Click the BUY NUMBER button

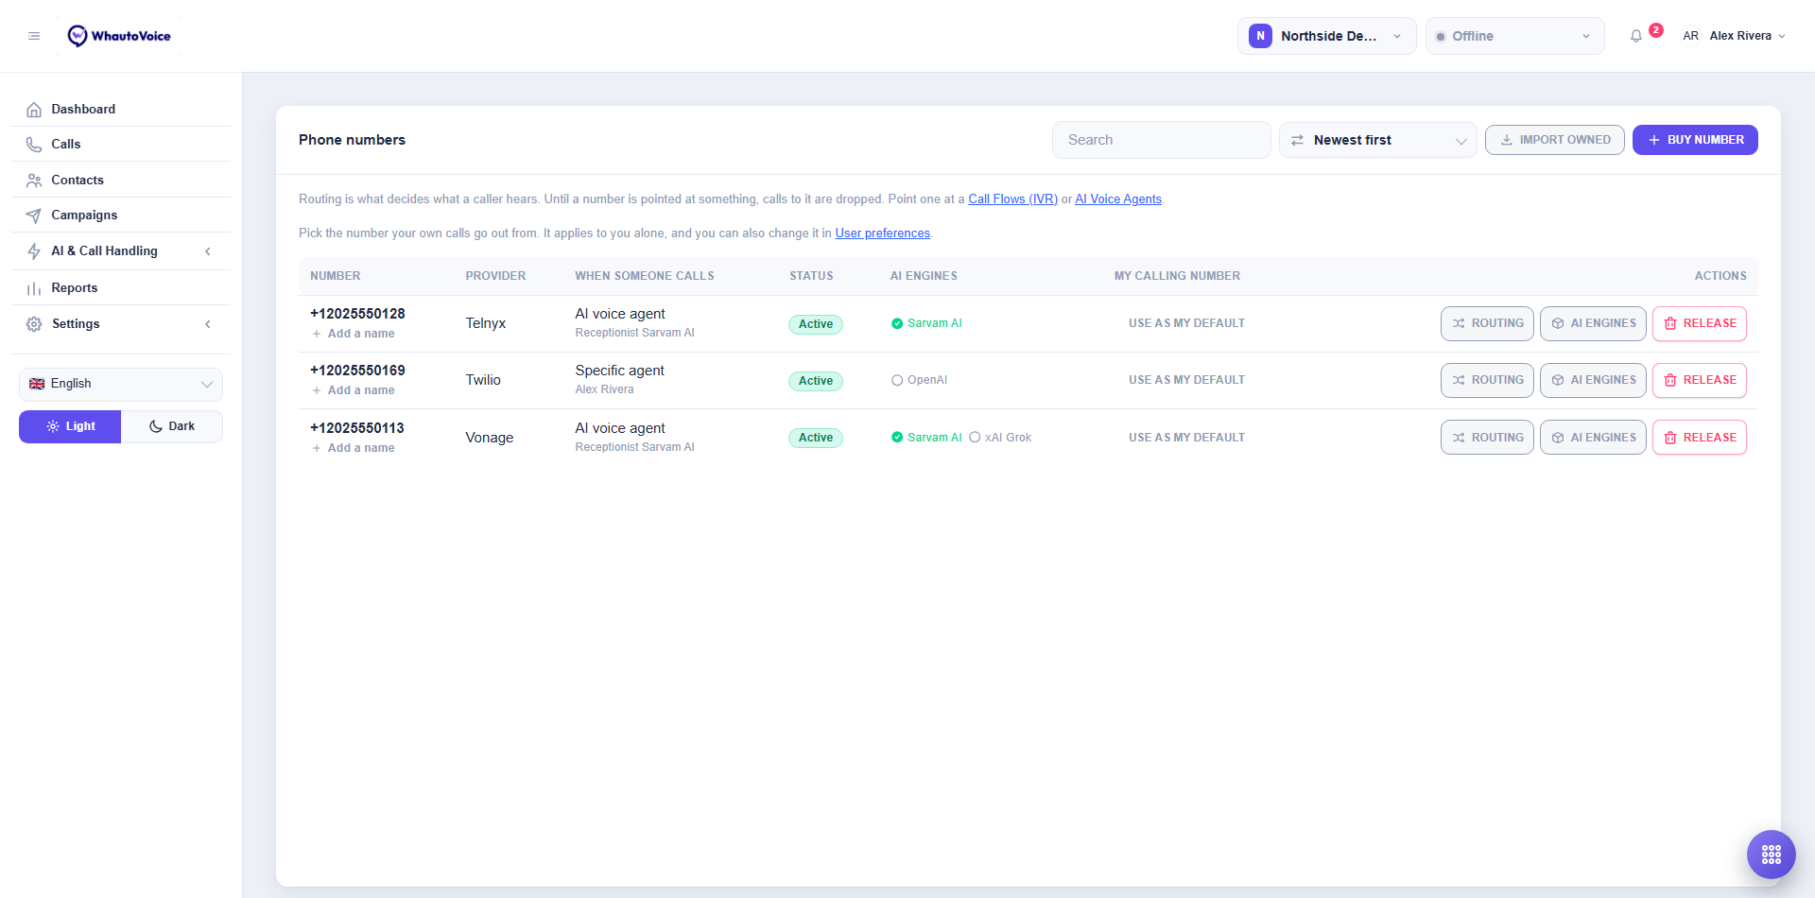(1695, 140)
